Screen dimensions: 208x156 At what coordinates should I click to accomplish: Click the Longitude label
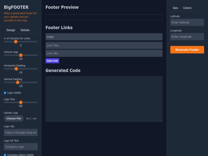click(176, 31)
